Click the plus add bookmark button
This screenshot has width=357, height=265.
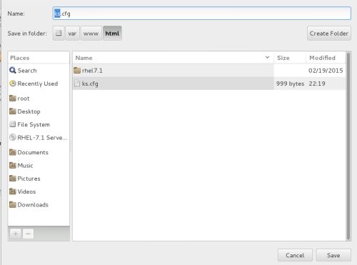click(16, 234)
